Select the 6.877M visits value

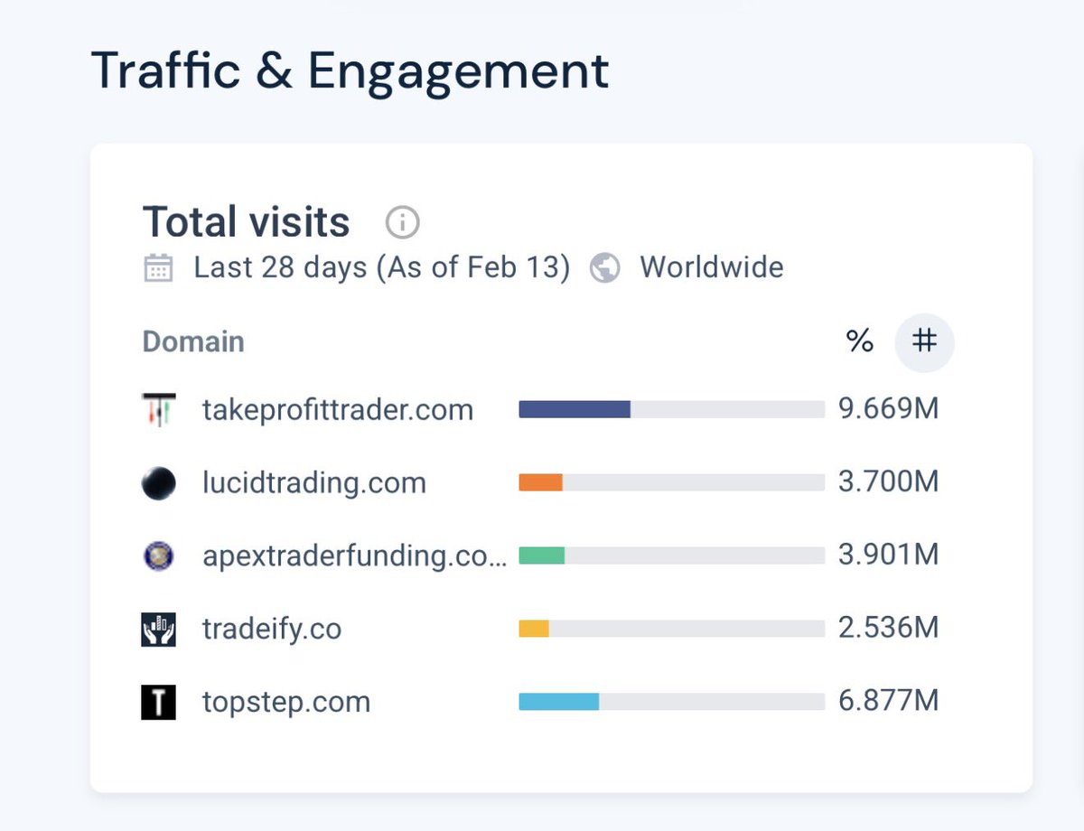coord(889,701)
